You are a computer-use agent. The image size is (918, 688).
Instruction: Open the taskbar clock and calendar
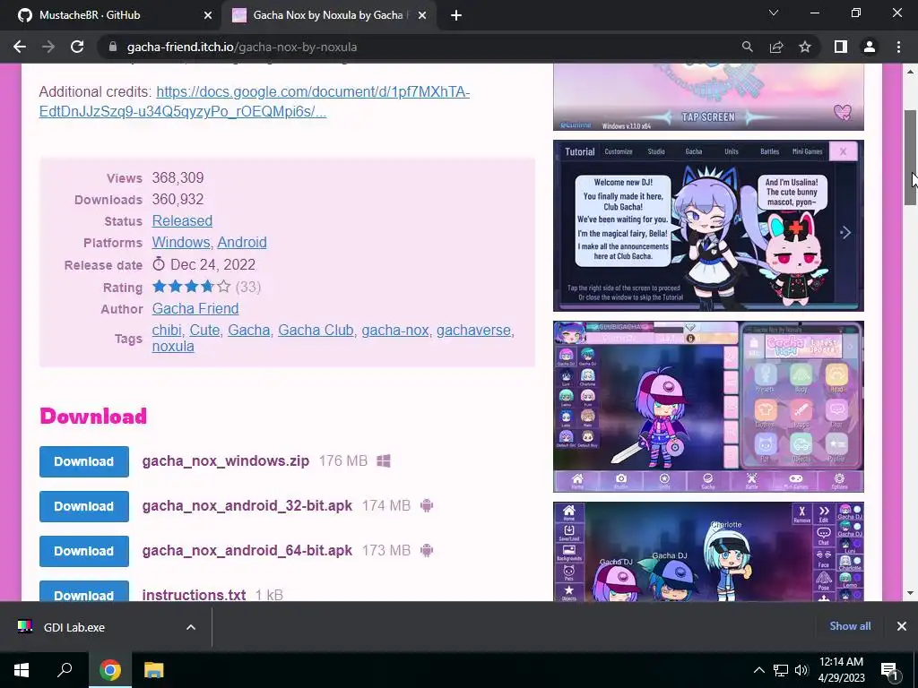coord(841,670)
